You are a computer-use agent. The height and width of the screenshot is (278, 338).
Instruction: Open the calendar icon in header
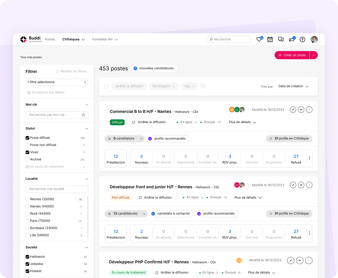(x=270, y=39)
